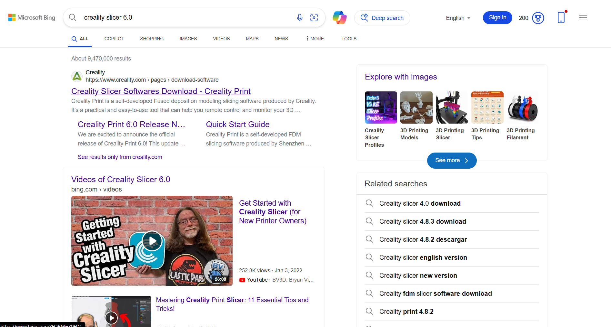Search related Creality slicer 4.8.3 download
This screenshot has width=611, height=327.
[x=452, y=221]
